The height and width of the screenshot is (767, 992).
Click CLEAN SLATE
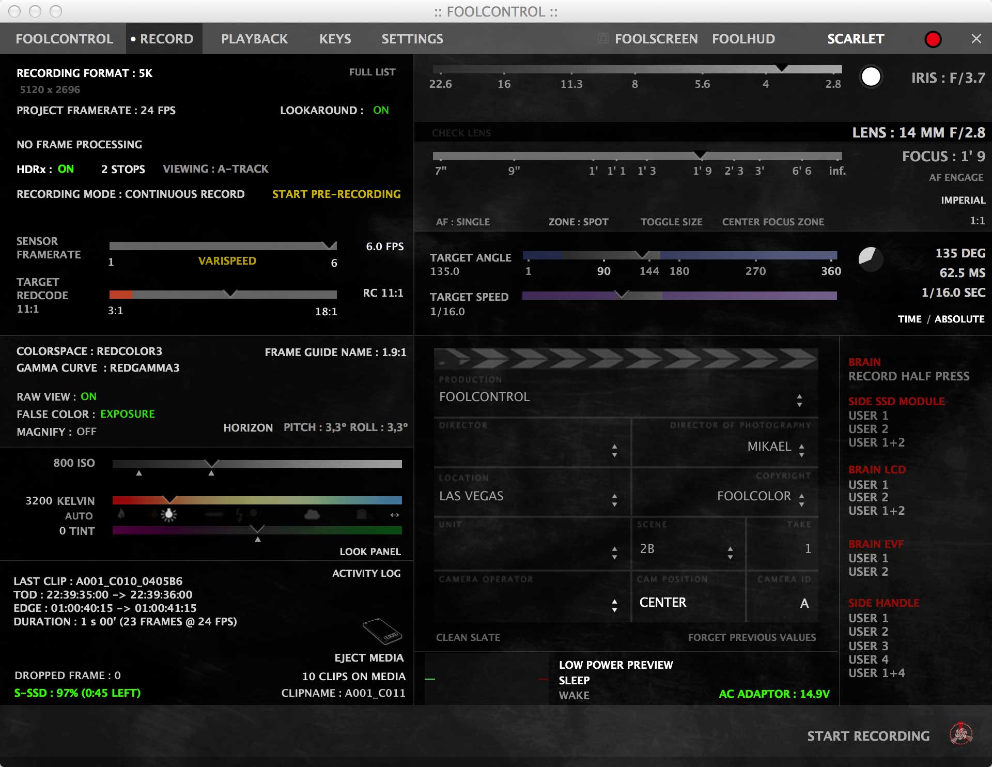468,637
